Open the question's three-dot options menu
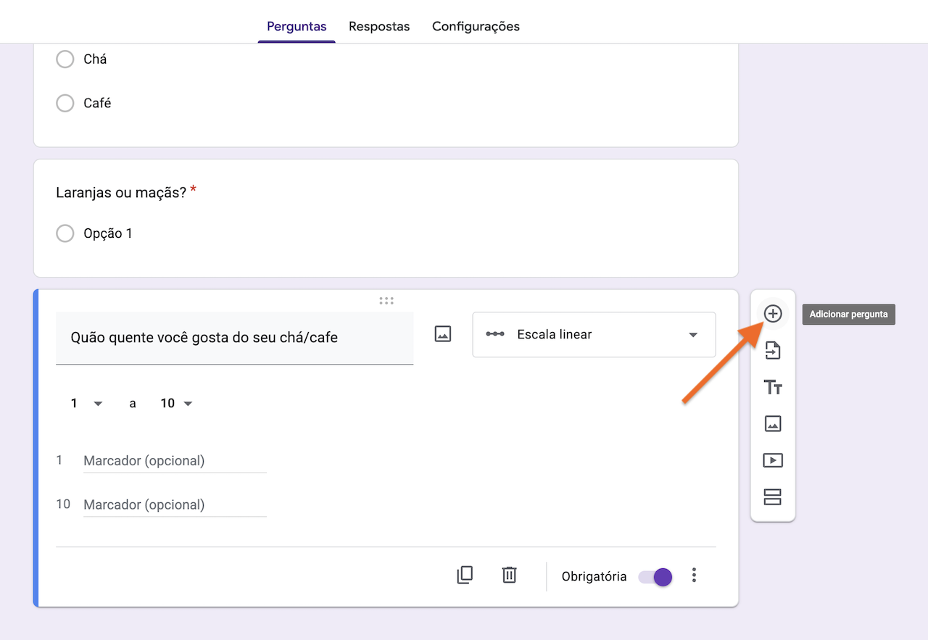928x640 pixels. pos(693,575)
